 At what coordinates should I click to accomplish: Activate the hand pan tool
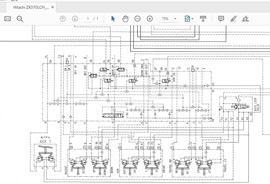tap(125, 19)
